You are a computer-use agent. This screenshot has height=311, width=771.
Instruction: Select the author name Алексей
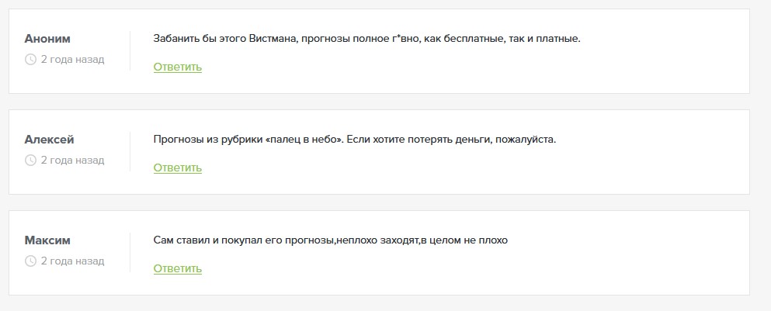tap(50, 140)
